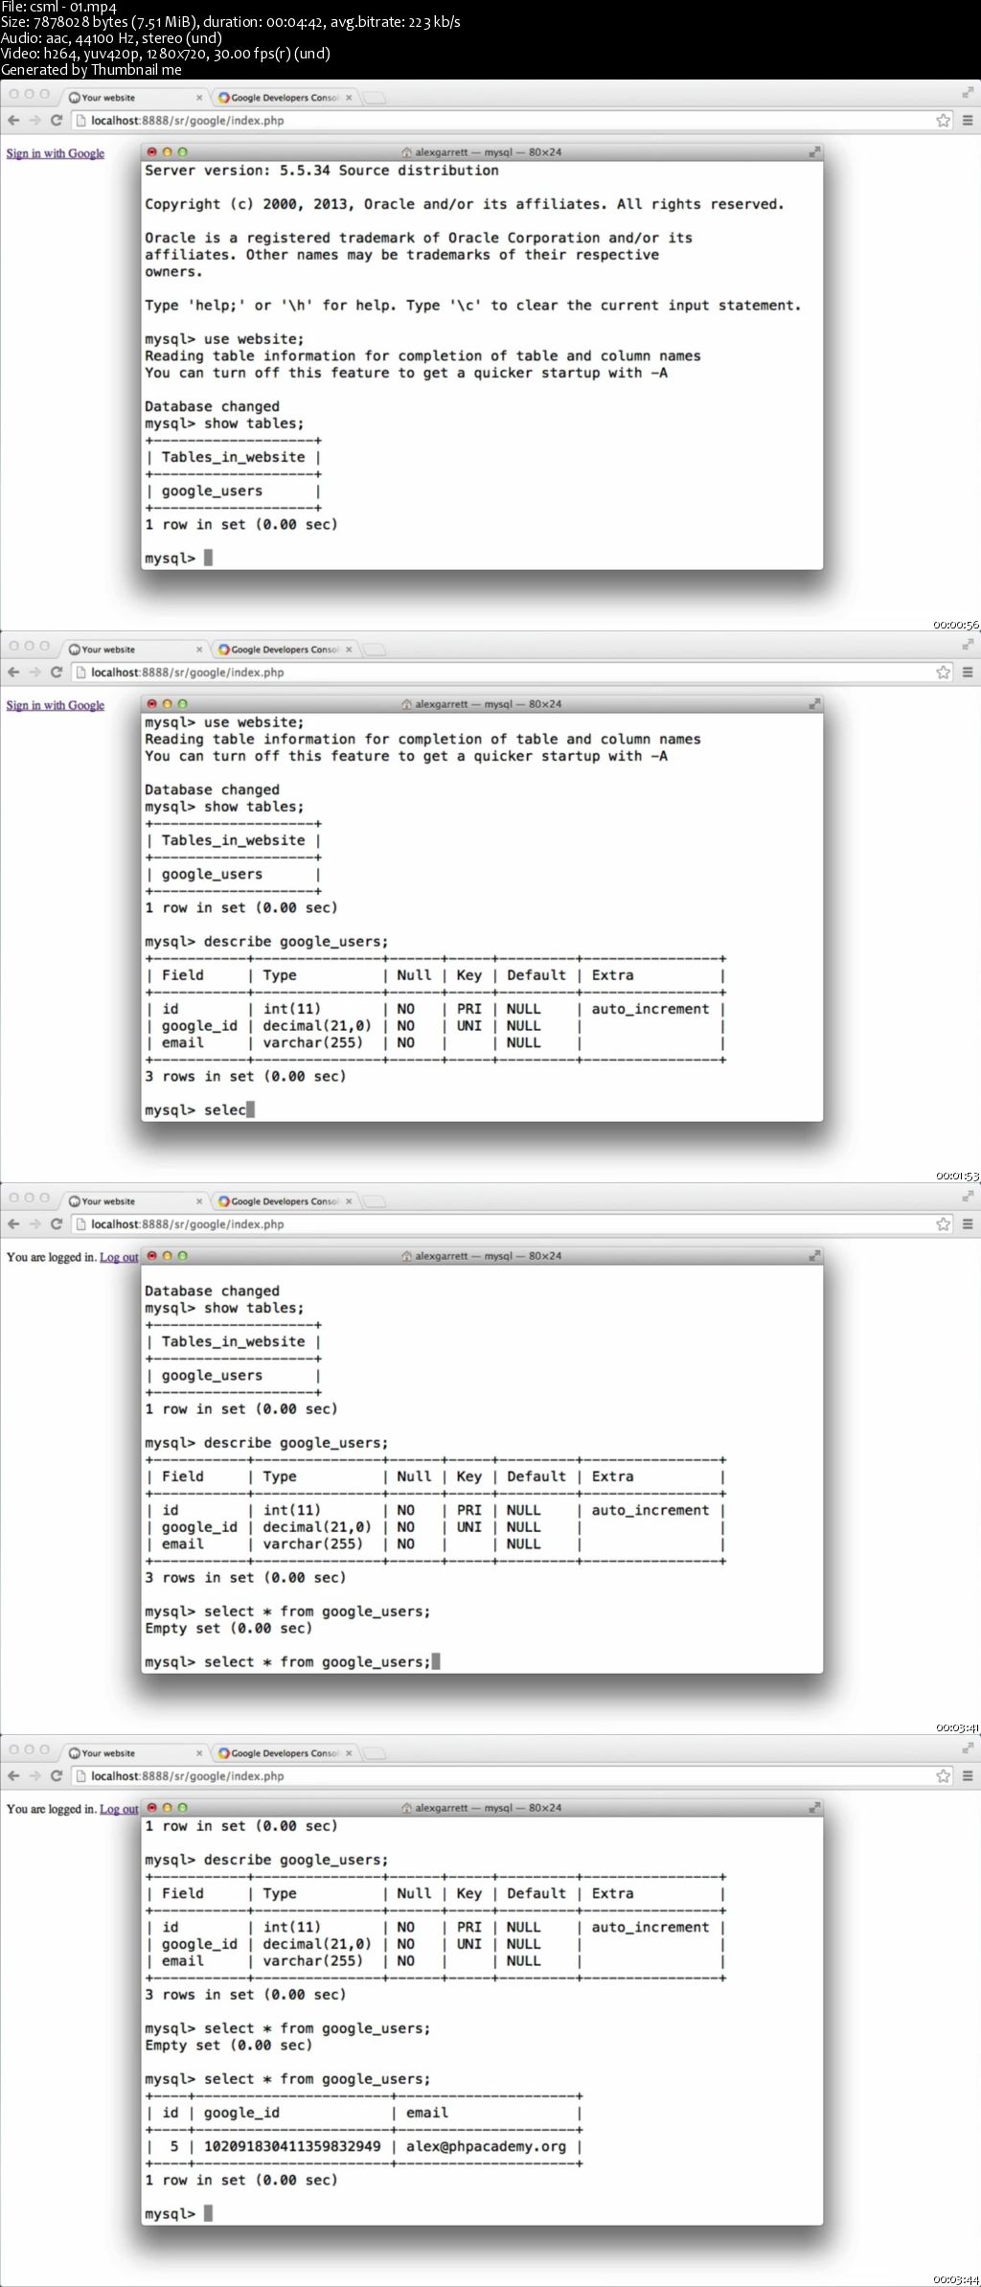
Task: Open Chrome hamburger menu in third browser frame
Action: coord(968,1224)
